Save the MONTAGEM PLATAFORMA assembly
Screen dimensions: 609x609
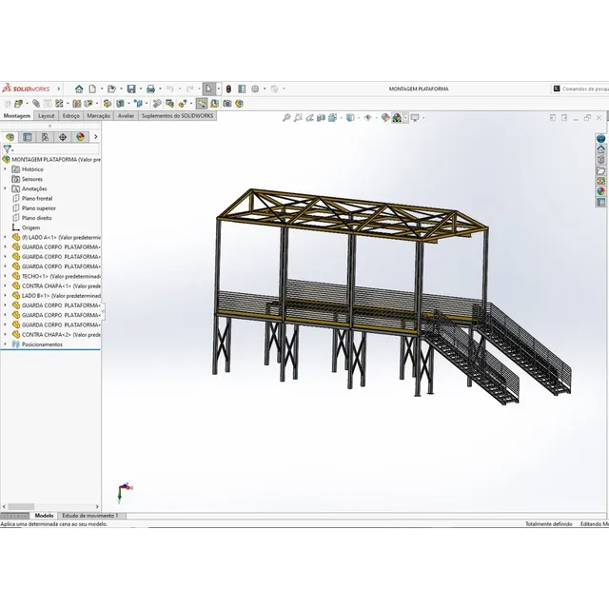[x=131, y=88]
